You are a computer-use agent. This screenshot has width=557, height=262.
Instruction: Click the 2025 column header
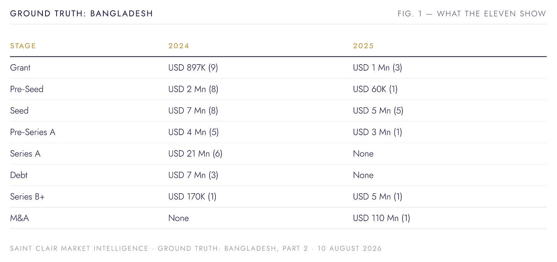[363, 46]
